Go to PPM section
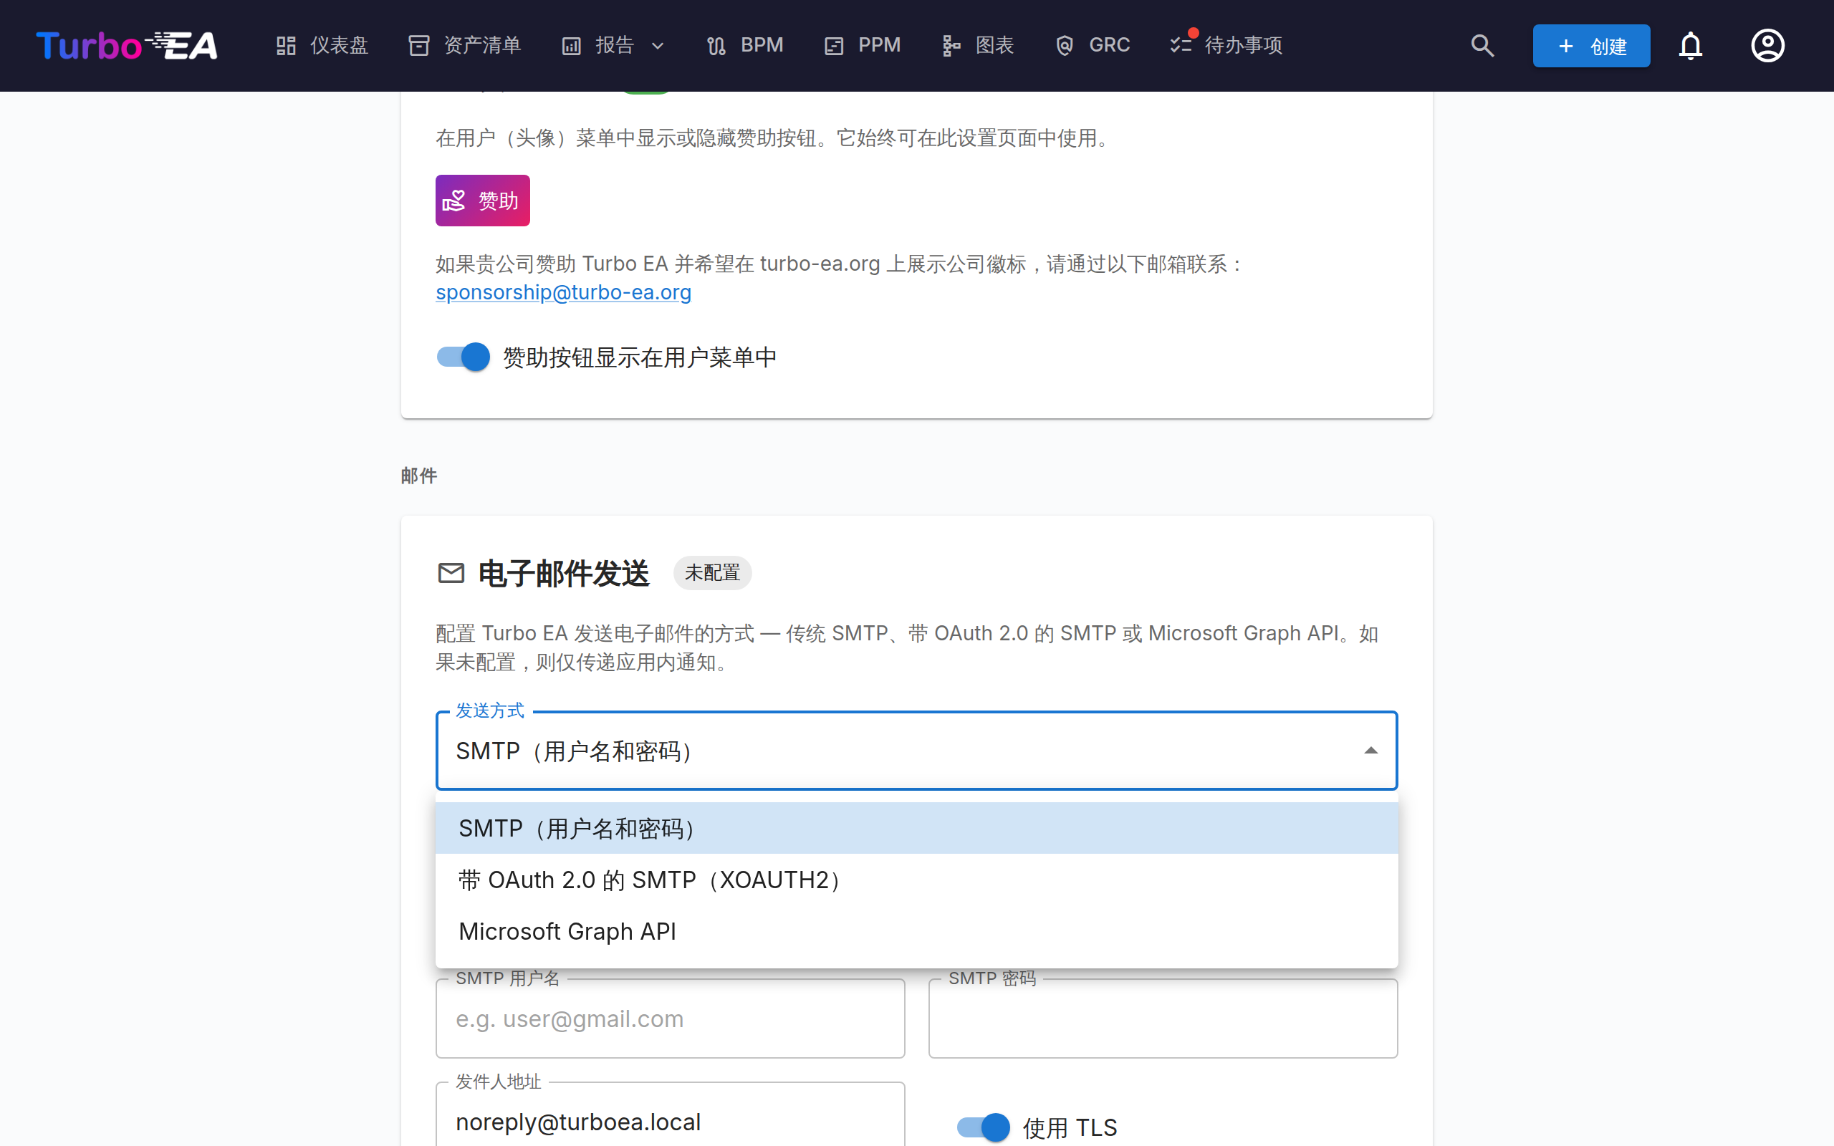Screen dimensions: 1834x1146 tap(863, 45)
